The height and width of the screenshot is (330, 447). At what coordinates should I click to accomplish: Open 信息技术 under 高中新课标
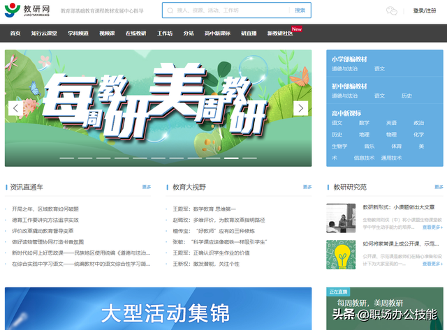tap(364, 158)
